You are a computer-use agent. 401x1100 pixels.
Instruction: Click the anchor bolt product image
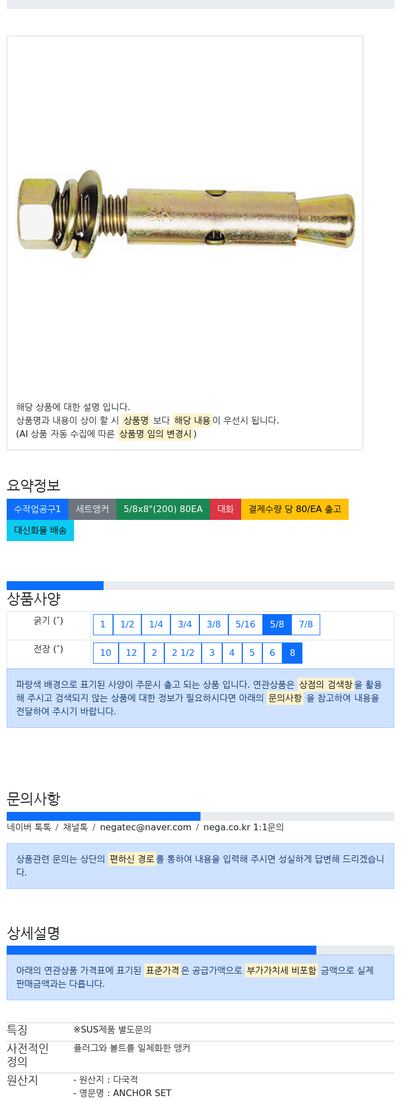(185, 213)
